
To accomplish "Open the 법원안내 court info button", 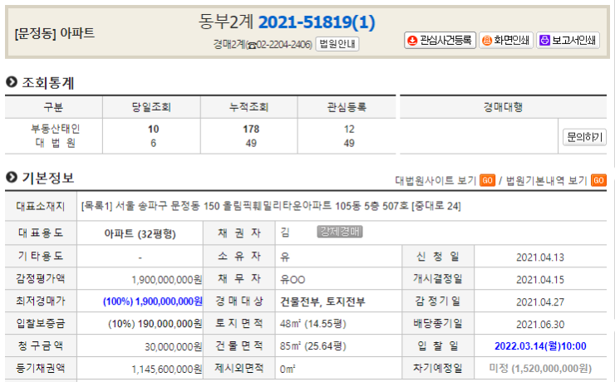I will [337, 44].
